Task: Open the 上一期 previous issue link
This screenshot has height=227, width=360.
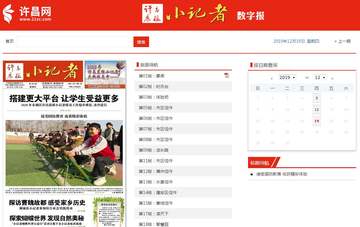Action: (342, 41)
